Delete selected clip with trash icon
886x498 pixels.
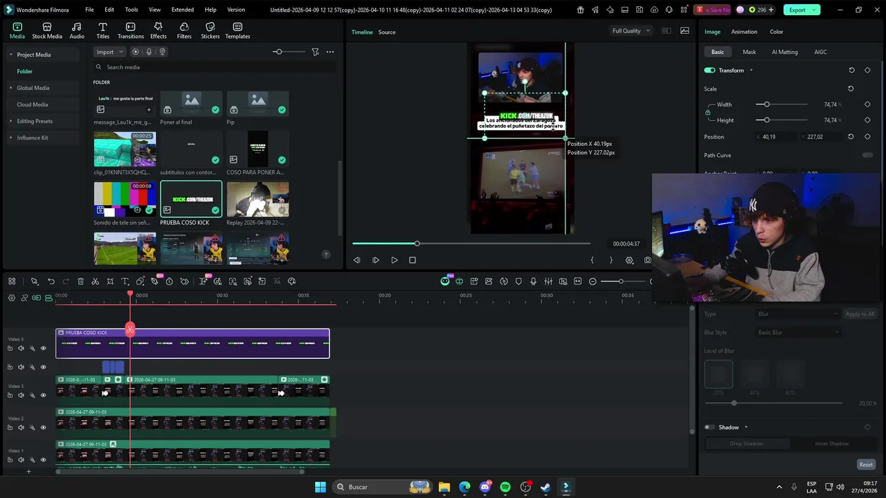coord(80,282)
